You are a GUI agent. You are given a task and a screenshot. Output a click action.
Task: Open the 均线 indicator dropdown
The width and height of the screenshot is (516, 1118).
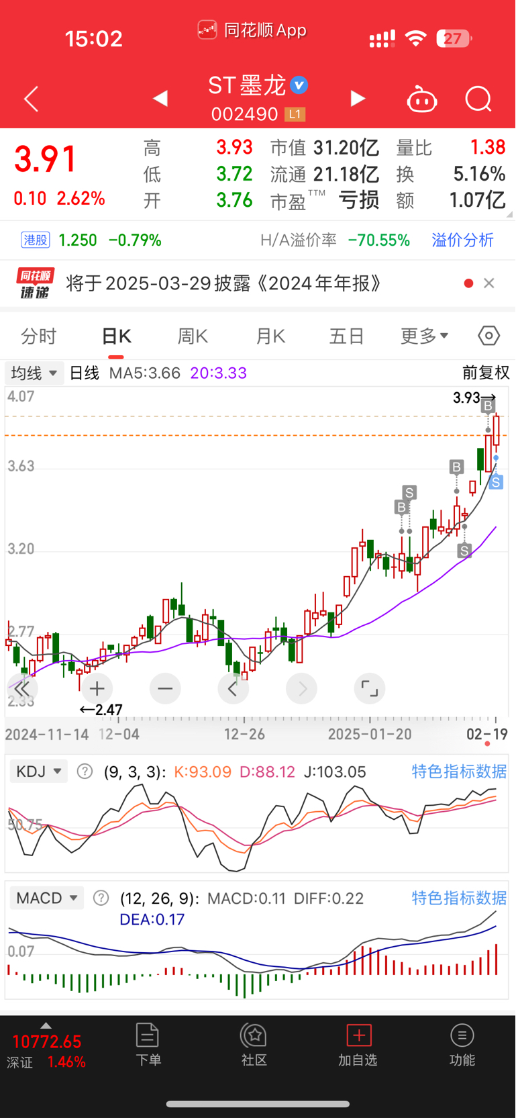[x=34, y=373]
